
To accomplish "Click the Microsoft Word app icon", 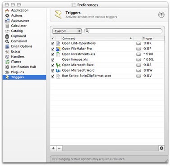I will tap(58, 70).
